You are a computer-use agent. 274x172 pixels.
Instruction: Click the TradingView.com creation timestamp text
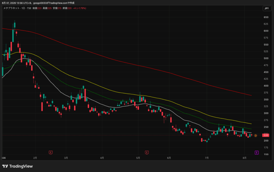tap(38, 3)
